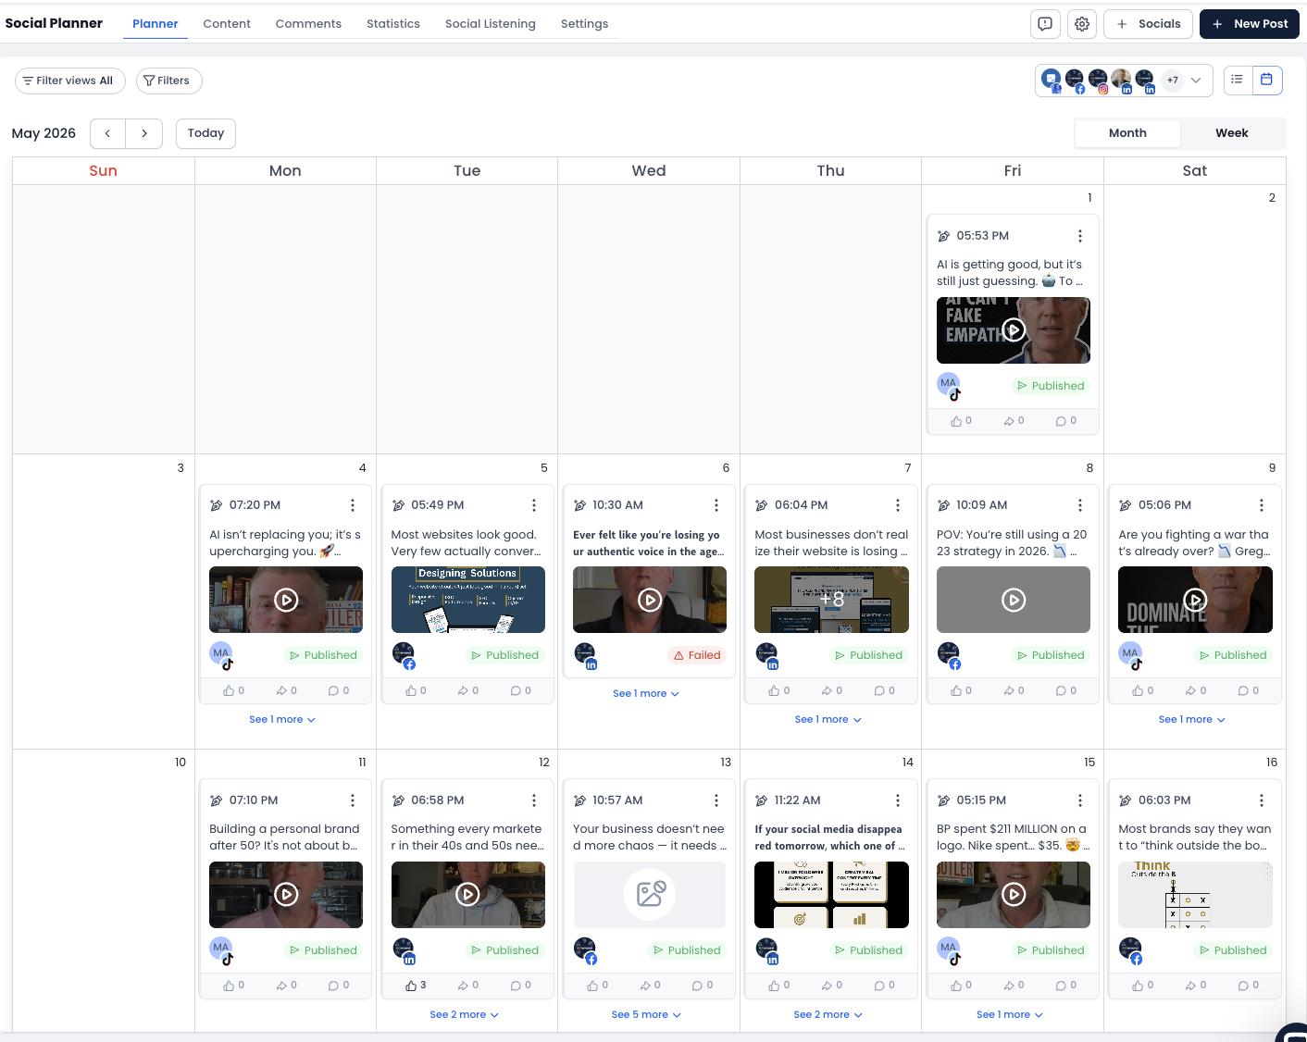Image resolution: width=1307 pixels, height=1042 pixels.
Task: Click the TikTok account avatar on 07:20 PM post
Action: pyautogui.click(x=221, y=654)
